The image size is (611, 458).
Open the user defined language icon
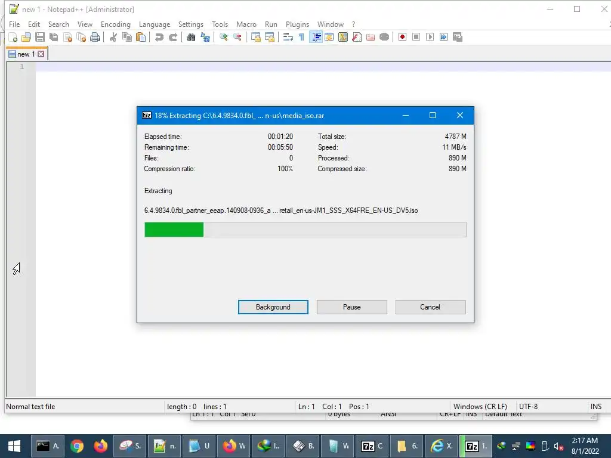click(x=329, y=37)
